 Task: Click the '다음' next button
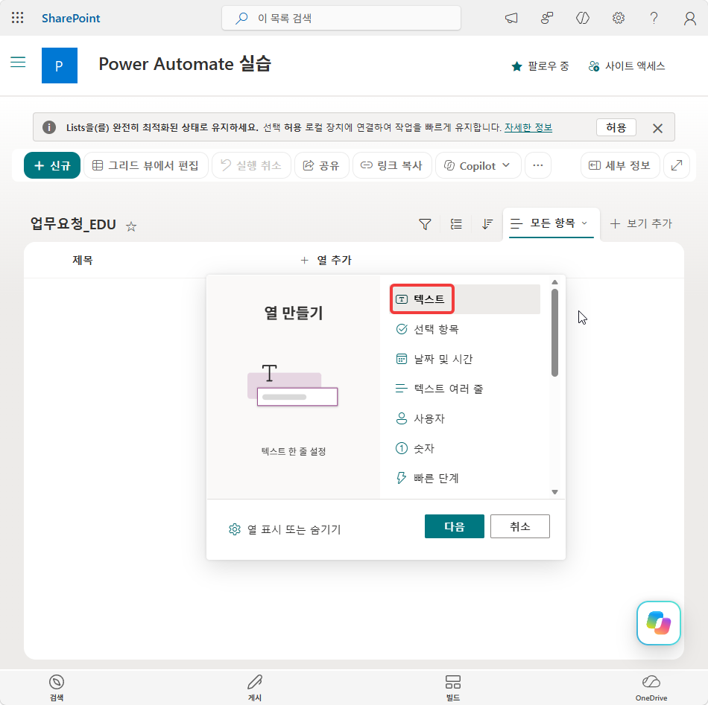pyautogui.click(x=455, y=526)
